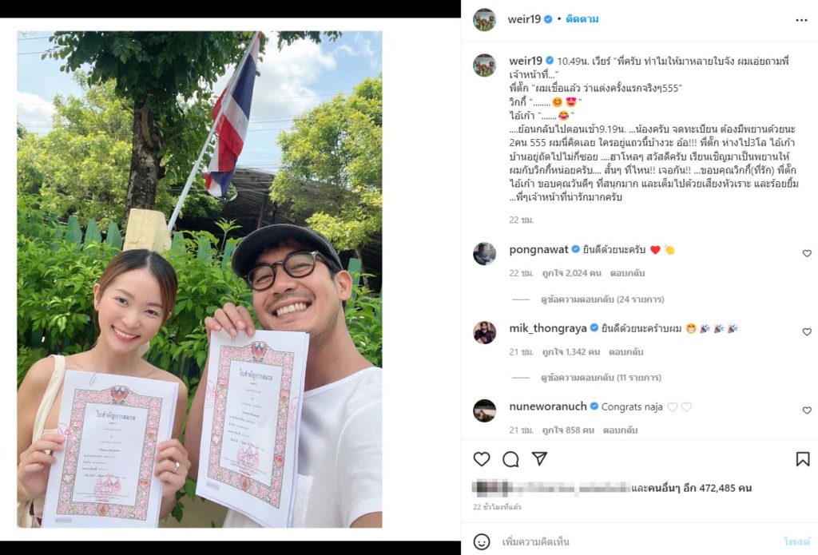The width and height of the screenshot is (818, 555).
Task: Save the post with the bookmark icon
Action: (802, 459)
